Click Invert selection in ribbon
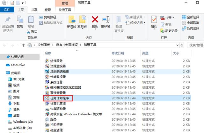This screenshot has height=133, width=204. (191, 28)
